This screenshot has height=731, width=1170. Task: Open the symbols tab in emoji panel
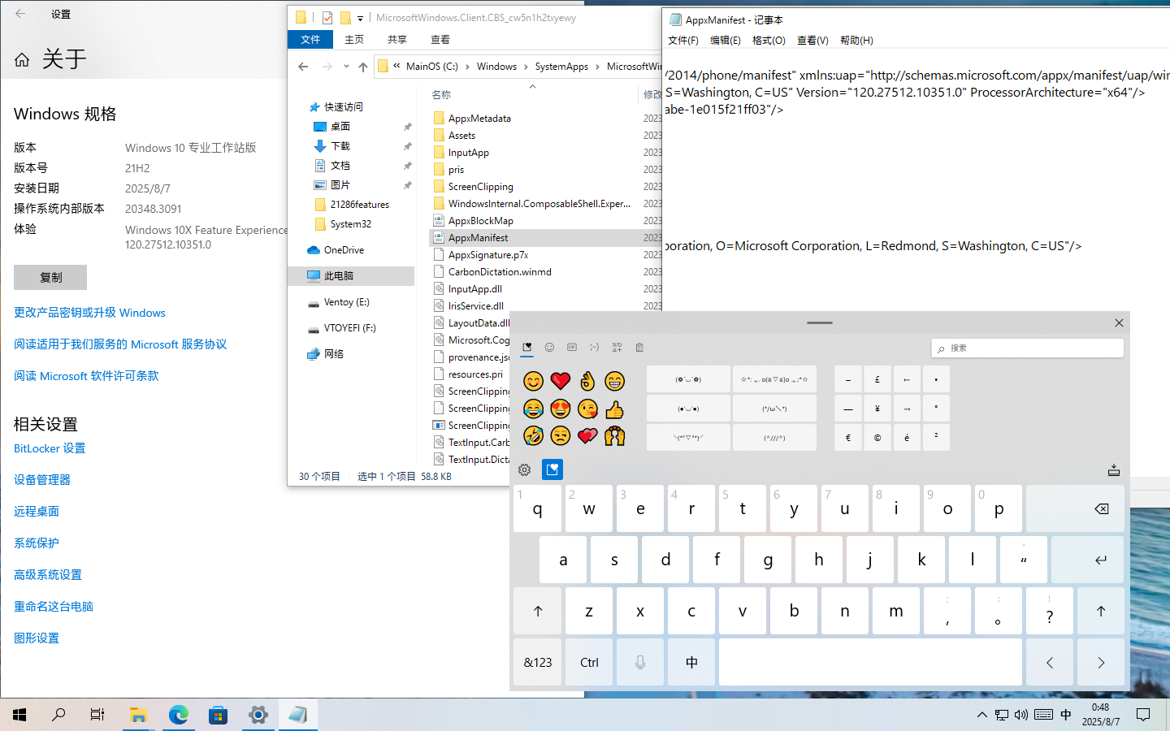click(617, 348)
